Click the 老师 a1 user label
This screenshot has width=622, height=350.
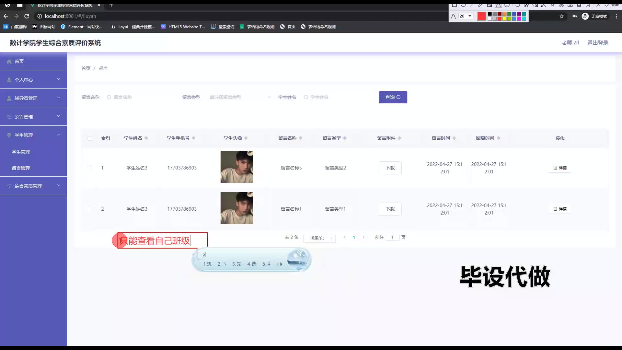(x=570, y=43)
